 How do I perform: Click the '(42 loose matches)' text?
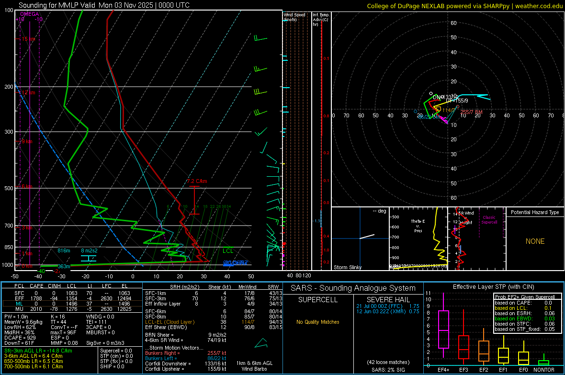(388, 362)
